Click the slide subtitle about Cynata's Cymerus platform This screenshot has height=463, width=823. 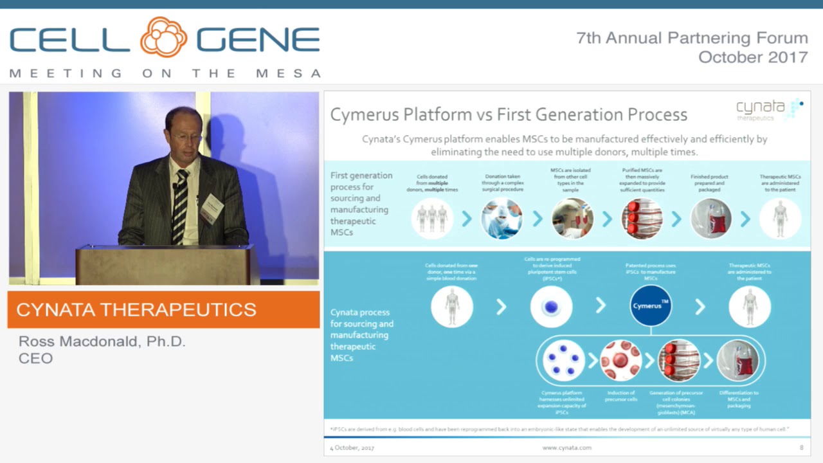click(565, 145)
